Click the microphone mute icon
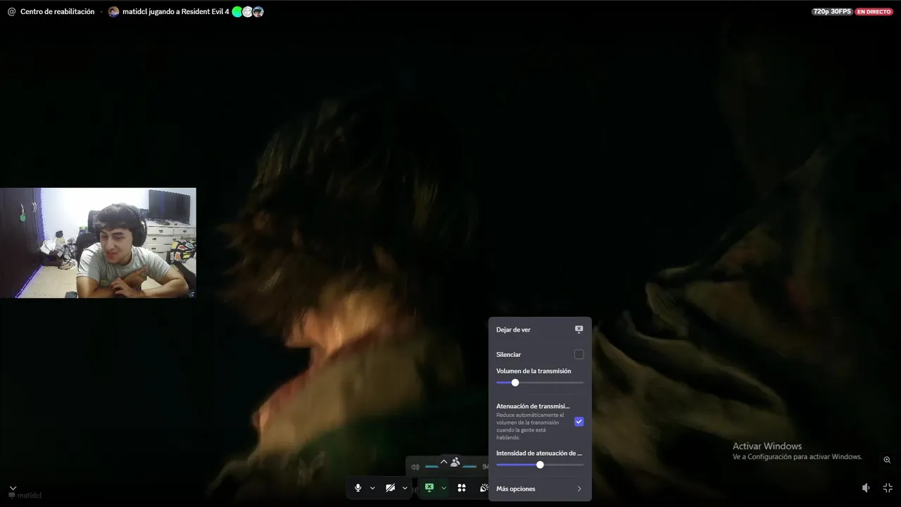Viewport: 901px width, 507px height. coord(358,488)
